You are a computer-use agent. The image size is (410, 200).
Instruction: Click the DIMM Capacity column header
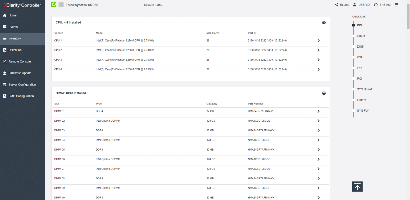(212, 104)
